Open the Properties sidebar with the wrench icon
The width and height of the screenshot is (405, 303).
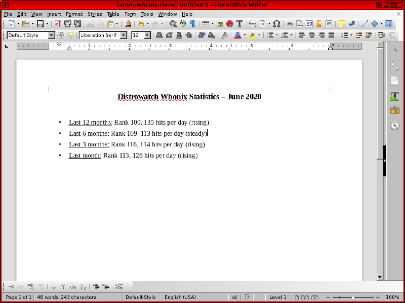point(394,66)
